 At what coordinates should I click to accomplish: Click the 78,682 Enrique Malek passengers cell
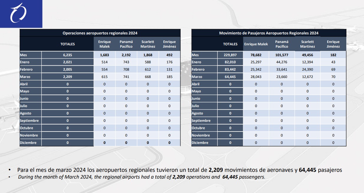(x=256, y=55)
